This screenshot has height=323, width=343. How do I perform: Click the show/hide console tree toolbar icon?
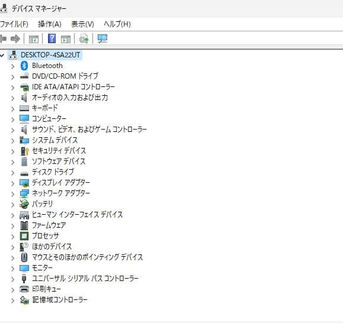pos(34,39)
